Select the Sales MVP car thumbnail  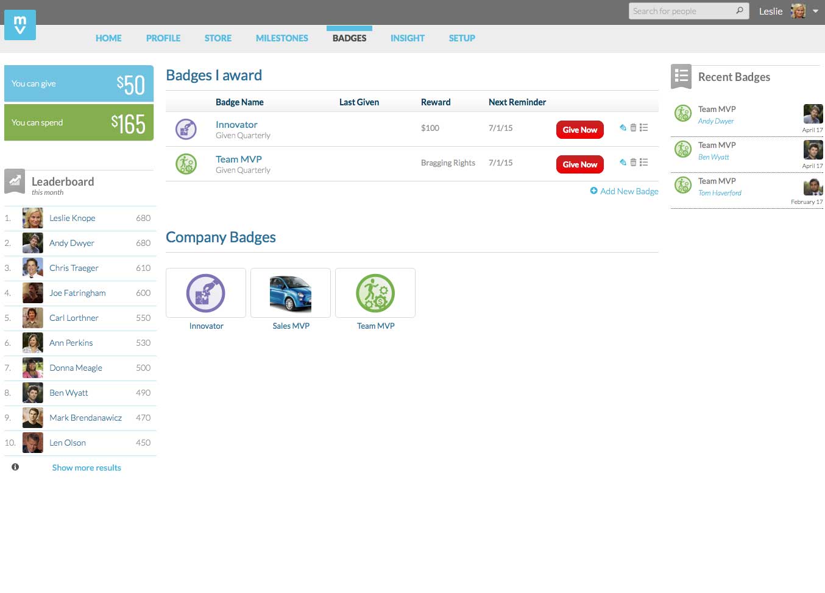tap(291, 293)
